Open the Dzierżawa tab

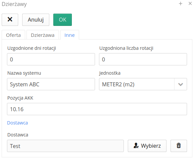[x=43, y=35]
